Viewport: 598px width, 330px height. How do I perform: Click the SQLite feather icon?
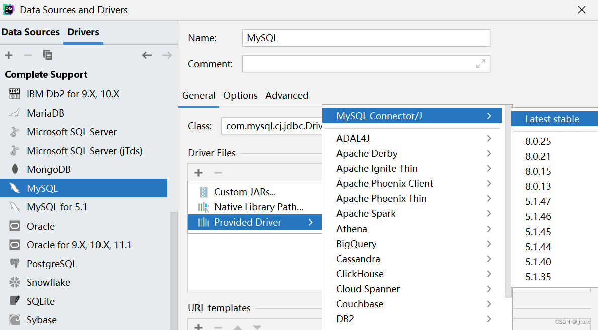coord(15,301)
